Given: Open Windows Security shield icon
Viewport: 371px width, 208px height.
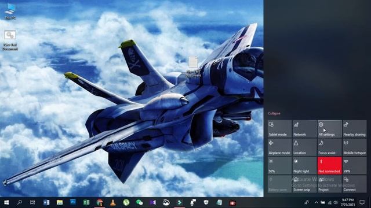Looking at the screenshot, I should (206, 202).
